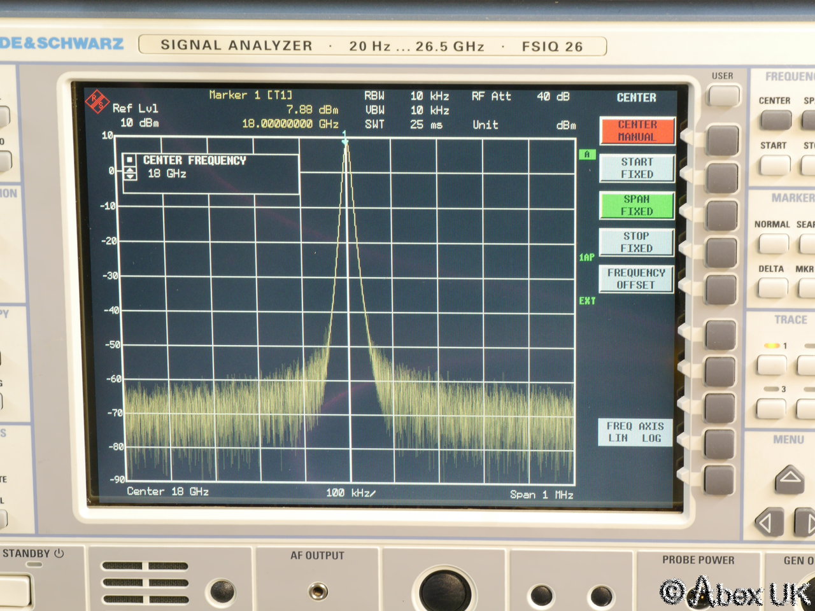This screenshot has width=815, height=611.
Task: Select the CENTER MANUAL softkey
Action: [636, 131]
